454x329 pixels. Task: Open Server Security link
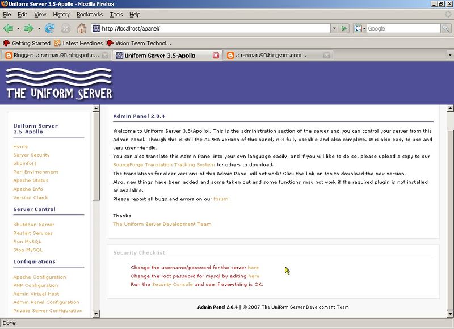pyautogui.click(x=31, y=155)
